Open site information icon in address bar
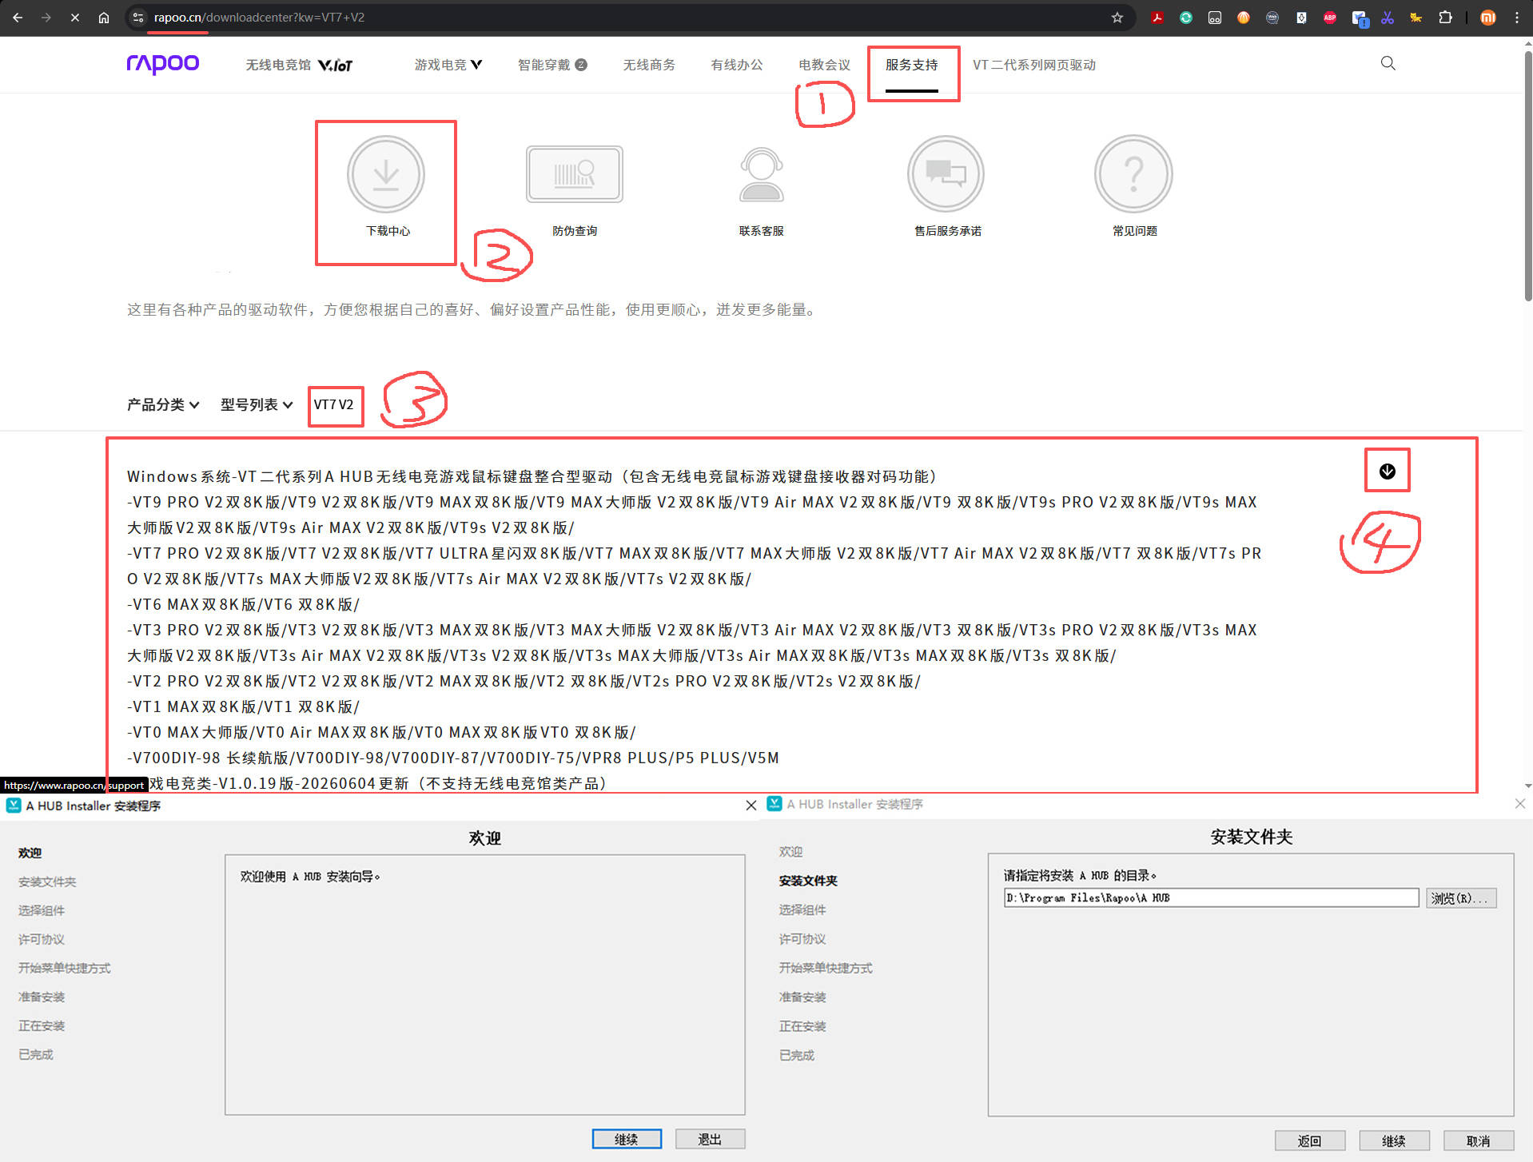This screenshot has height=1162, width=1533. [x=138, y=18]
